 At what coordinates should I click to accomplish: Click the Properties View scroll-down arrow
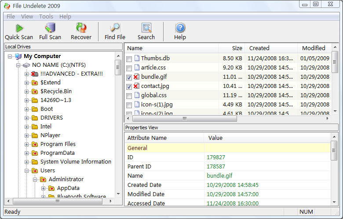coord(334,202)
